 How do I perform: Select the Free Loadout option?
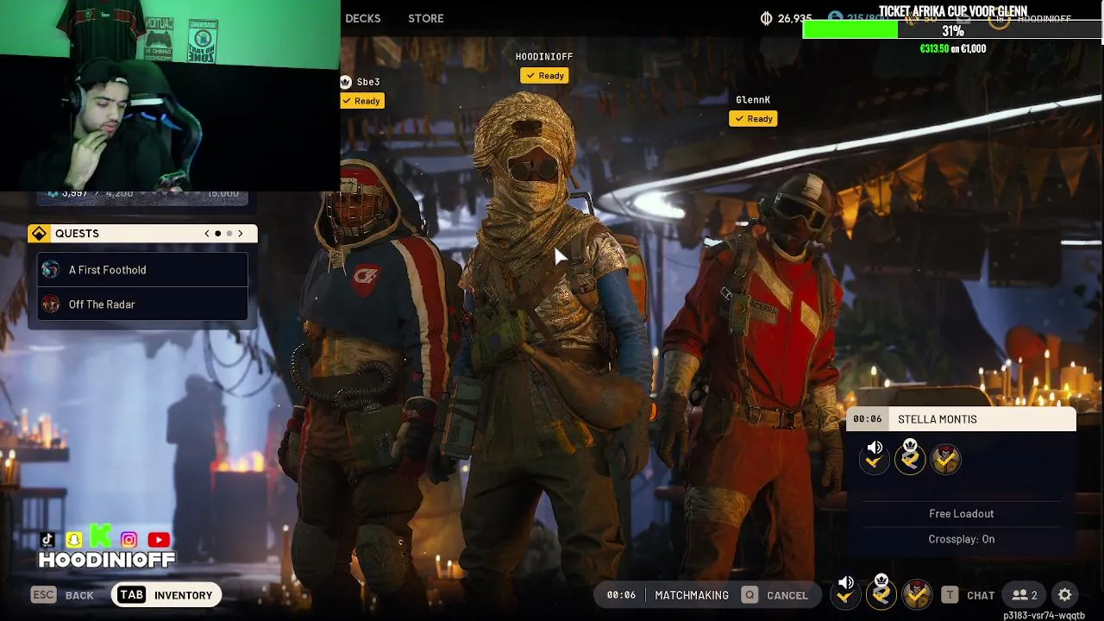click(962, 514)
